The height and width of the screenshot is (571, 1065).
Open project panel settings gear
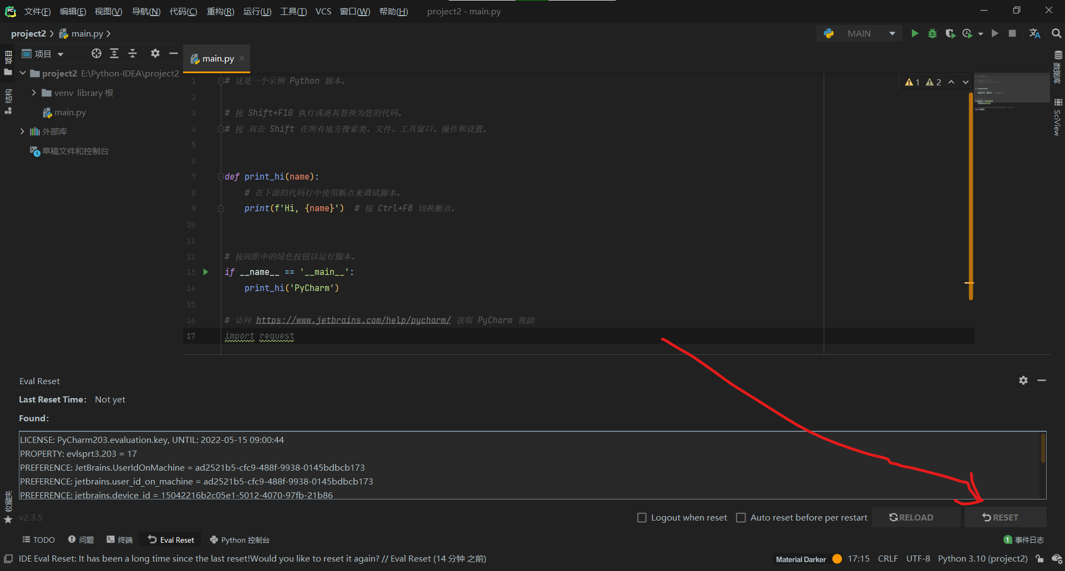click(155, 53)
